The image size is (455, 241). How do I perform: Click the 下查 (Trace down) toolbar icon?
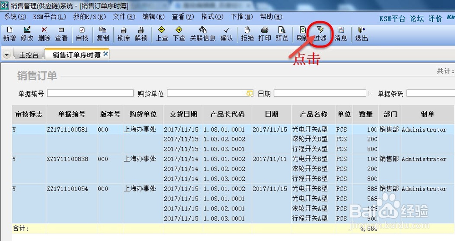coord(179,34)
